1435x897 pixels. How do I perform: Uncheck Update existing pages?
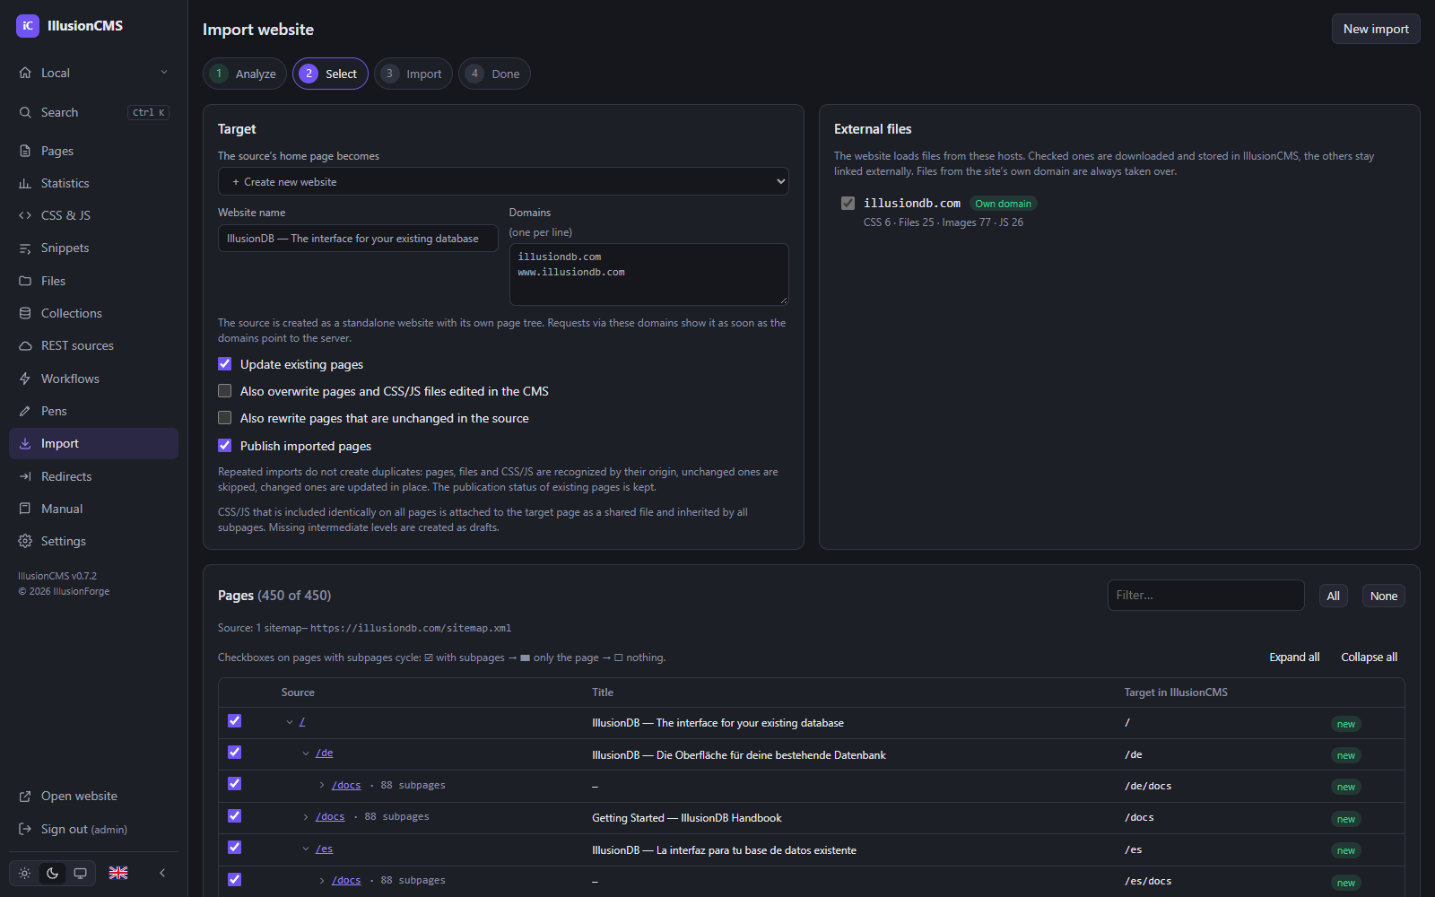coord(225,364)
